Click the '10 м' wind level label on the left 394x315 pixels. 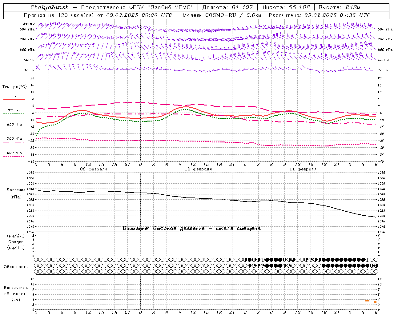click(29, 70)
